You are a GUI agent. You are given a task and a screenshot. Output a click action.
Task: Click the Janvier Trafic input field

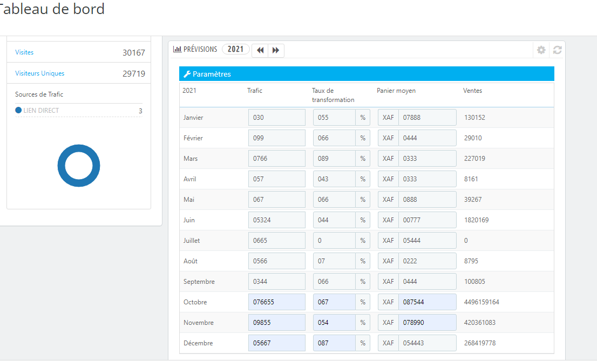277,117
